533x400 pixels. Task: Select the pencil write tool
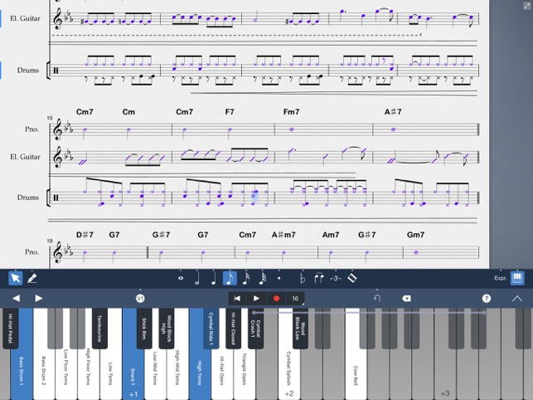(33, 278)
